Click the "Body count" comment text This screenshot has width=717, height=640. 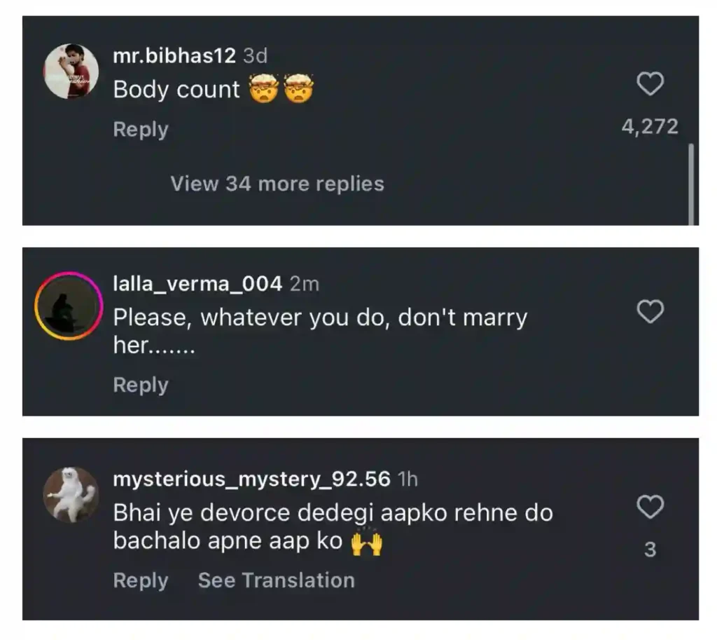[176, 90]
